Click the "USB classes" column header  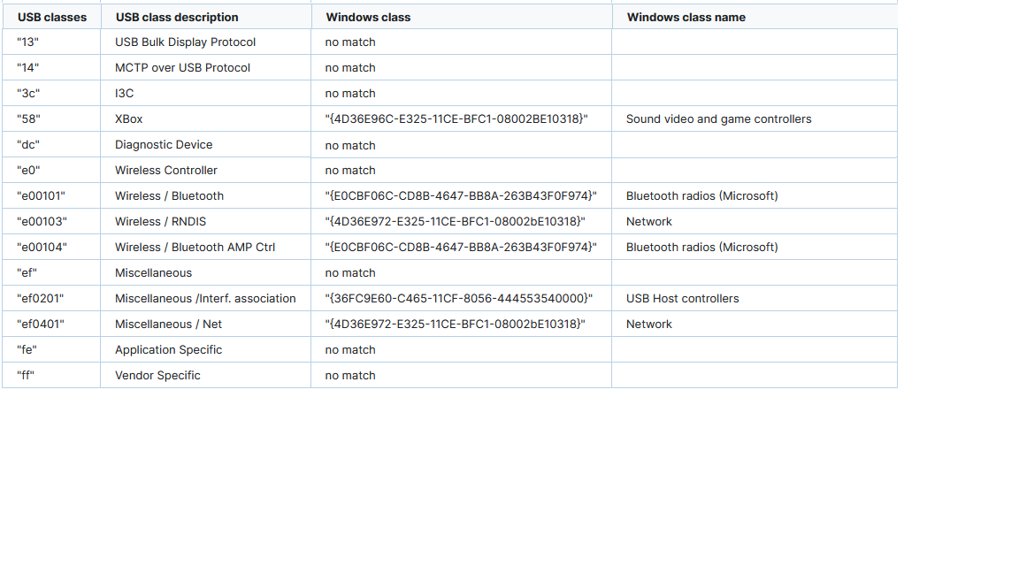tap(52, 18)
